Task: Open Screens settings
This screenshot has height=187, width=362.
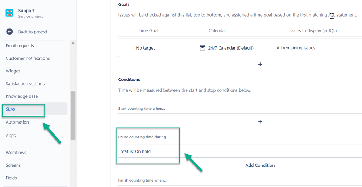Action: (x=13, y=165)
